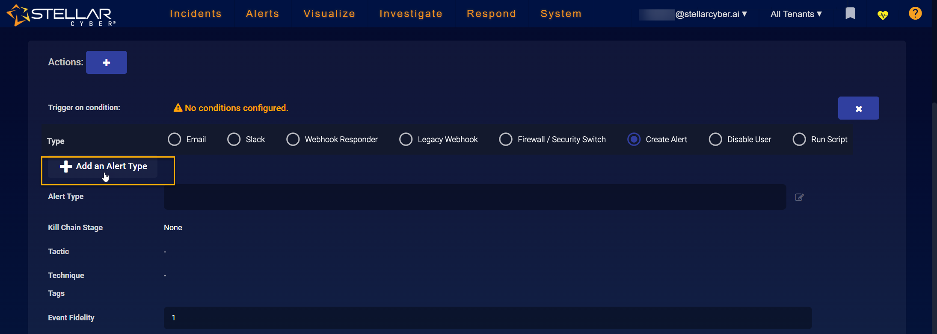
Task: Select Webhook Responder as type
Action: 293,139
